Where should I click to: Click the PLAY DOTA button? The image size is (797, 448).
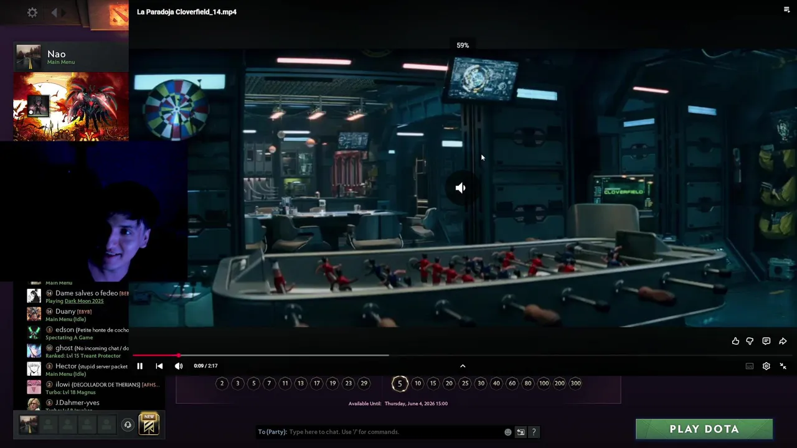click(x=704, y=429)
